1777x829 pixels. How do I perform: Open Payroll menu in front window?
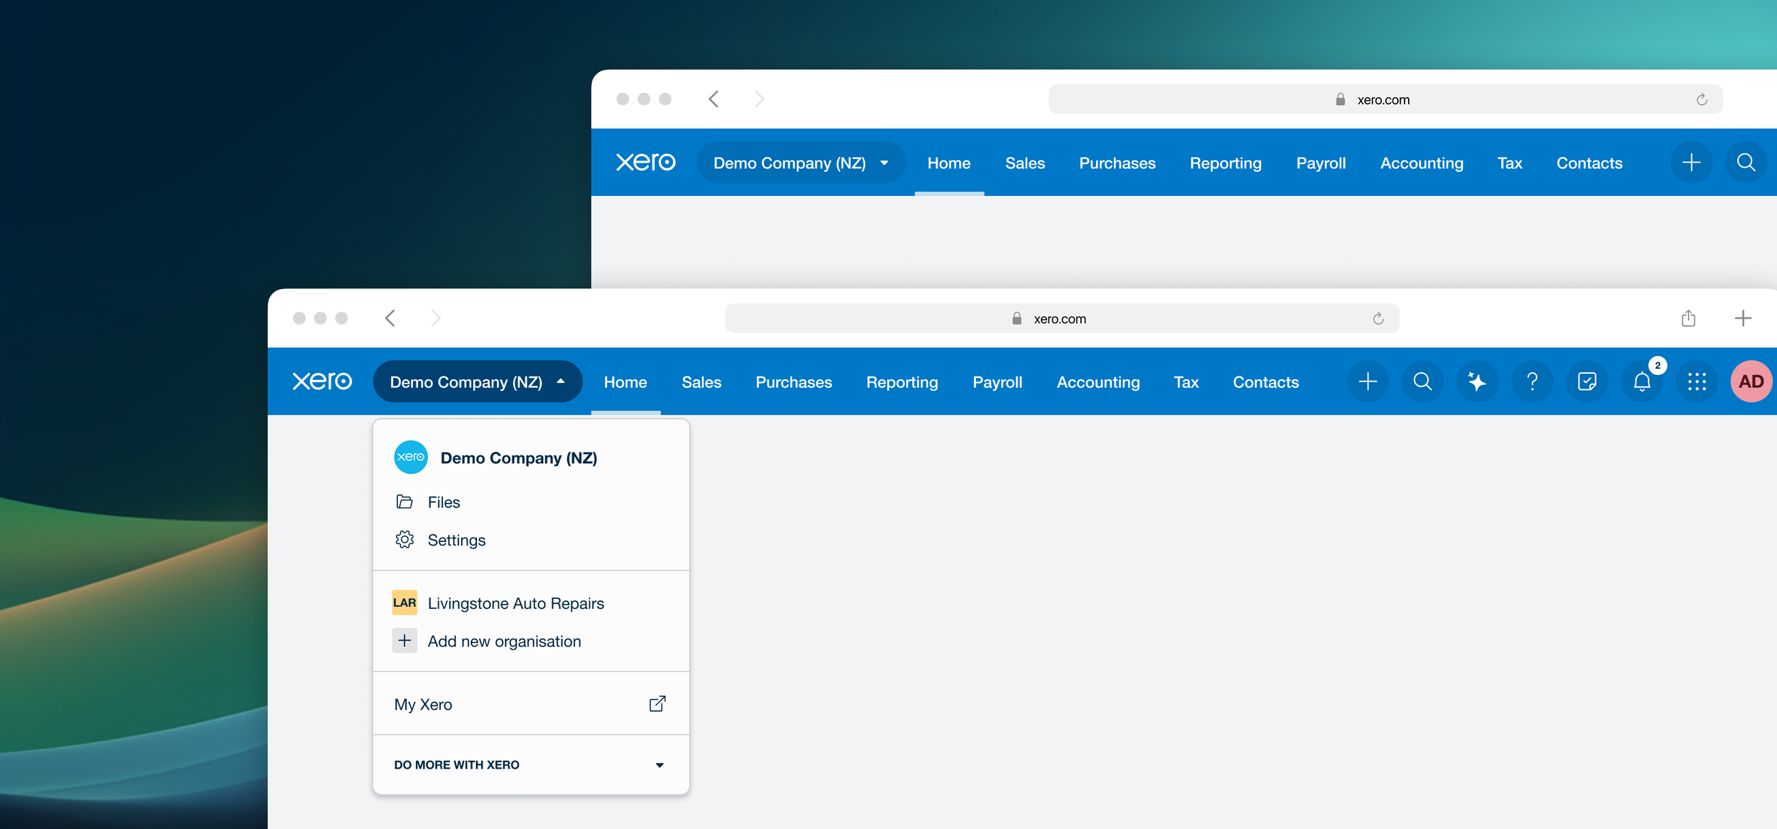pos(997,381)
